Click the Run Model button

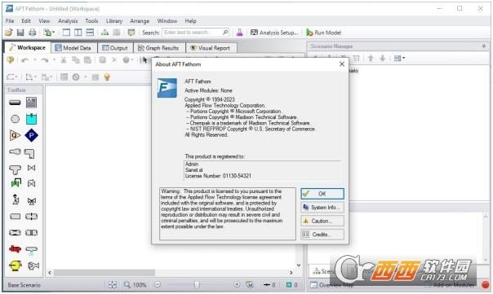click(324, 33)
